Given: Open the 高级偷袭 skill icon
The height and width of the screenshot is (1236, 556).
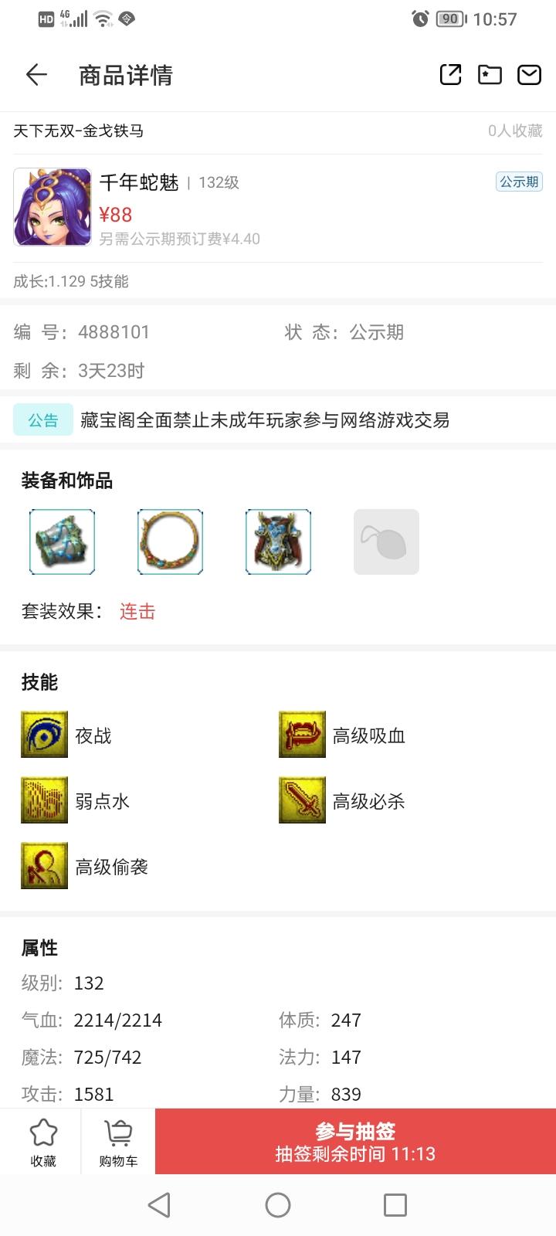Looking at the screenshot, I should 44,866.
